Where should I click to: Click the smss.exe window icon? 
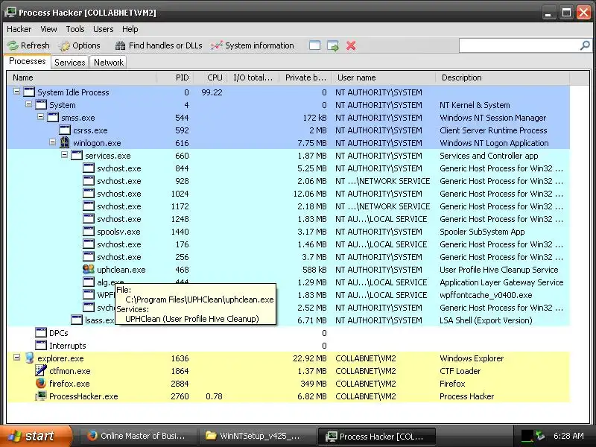pos(53,117)
